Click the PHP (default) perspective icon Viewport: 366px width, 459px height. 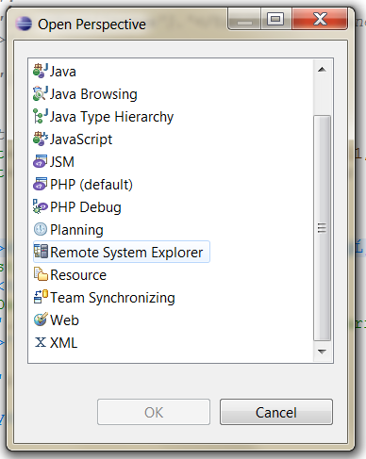pyautogui.click(x=41, y=184)
